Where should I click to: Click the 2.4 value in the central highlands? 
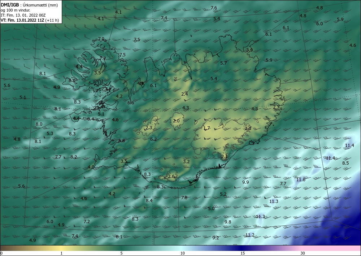click(184, 94)
